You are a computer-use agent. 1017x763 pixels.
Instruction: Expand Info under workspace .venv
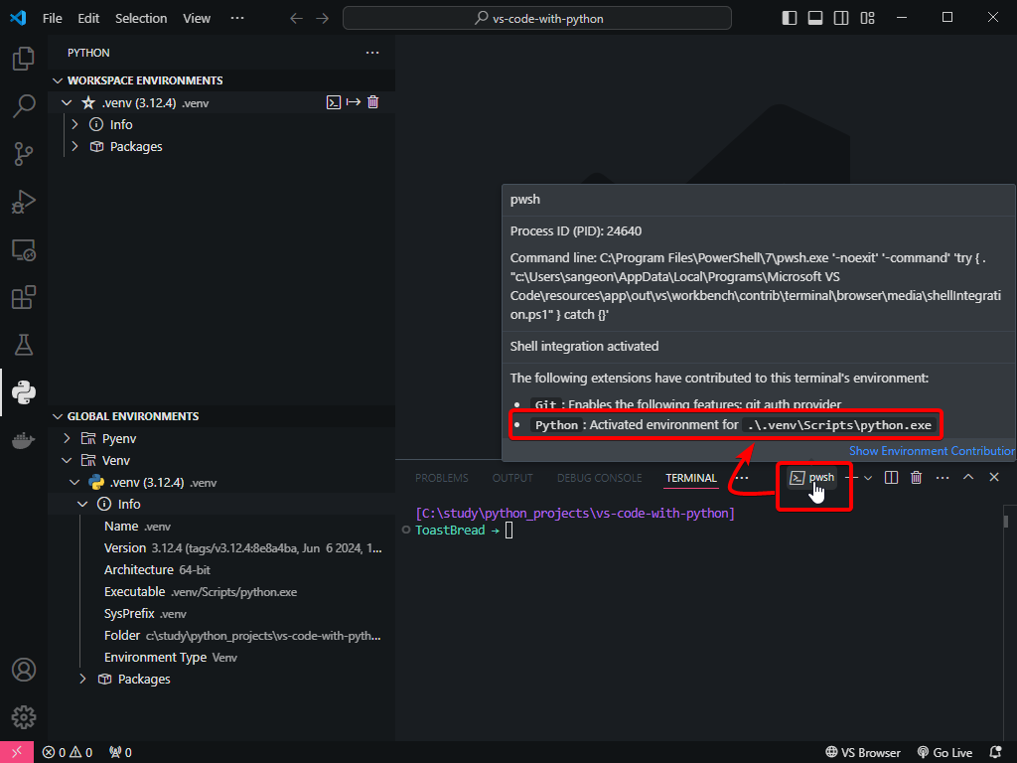[x=75, y=124]
